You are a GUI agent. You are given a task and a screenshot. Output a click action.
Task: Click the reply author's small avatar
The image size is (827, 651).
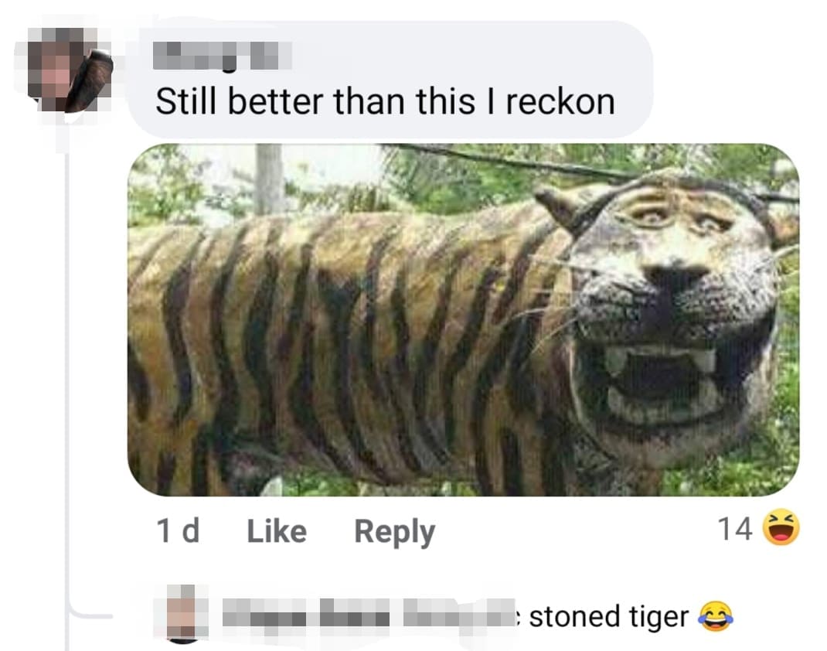182,614
